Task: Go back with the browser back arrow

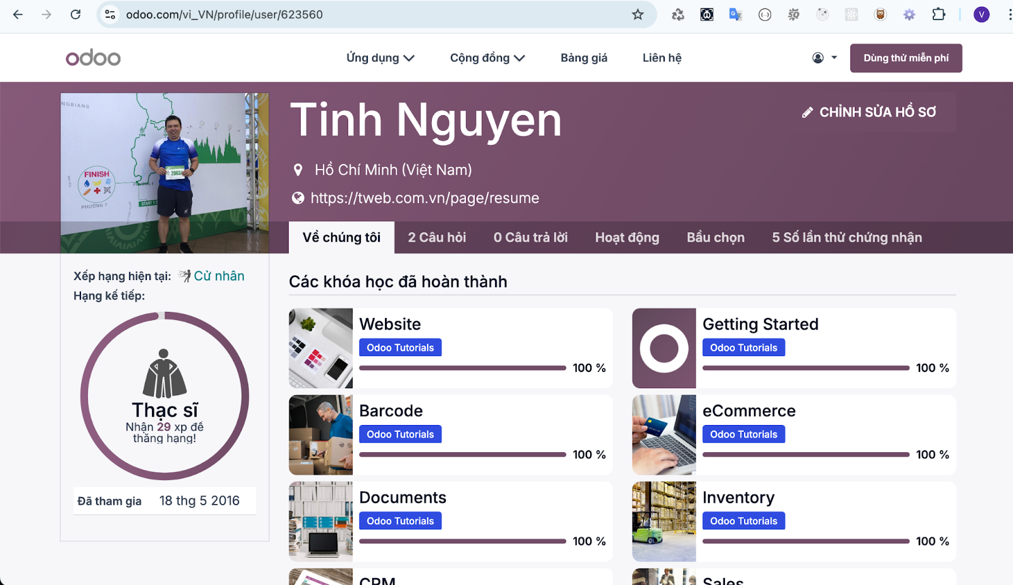Action: point(18,14)
